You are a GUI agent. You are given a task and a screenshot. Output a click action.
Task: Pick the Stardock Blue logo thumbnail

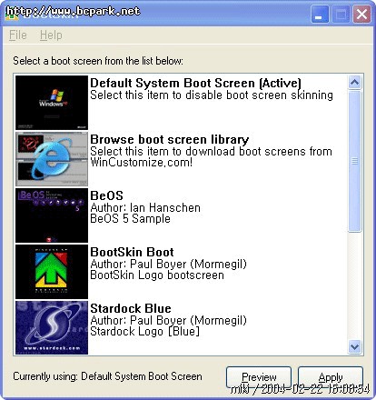tap(52, 327)
